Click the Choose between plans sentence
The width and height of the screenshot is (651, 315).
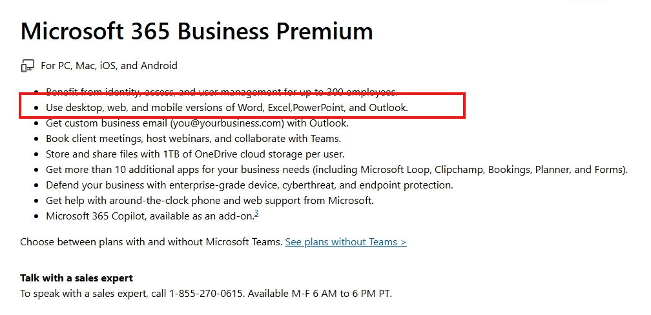pos(152,242)
